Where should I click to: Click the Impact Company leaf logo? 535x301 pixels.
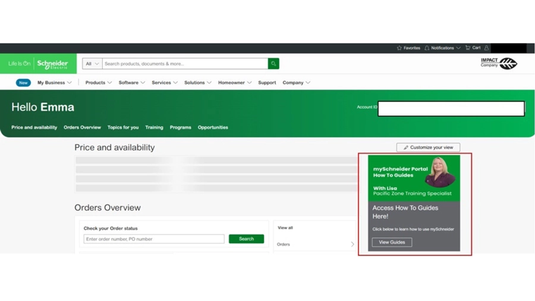(x=508, y=64)
